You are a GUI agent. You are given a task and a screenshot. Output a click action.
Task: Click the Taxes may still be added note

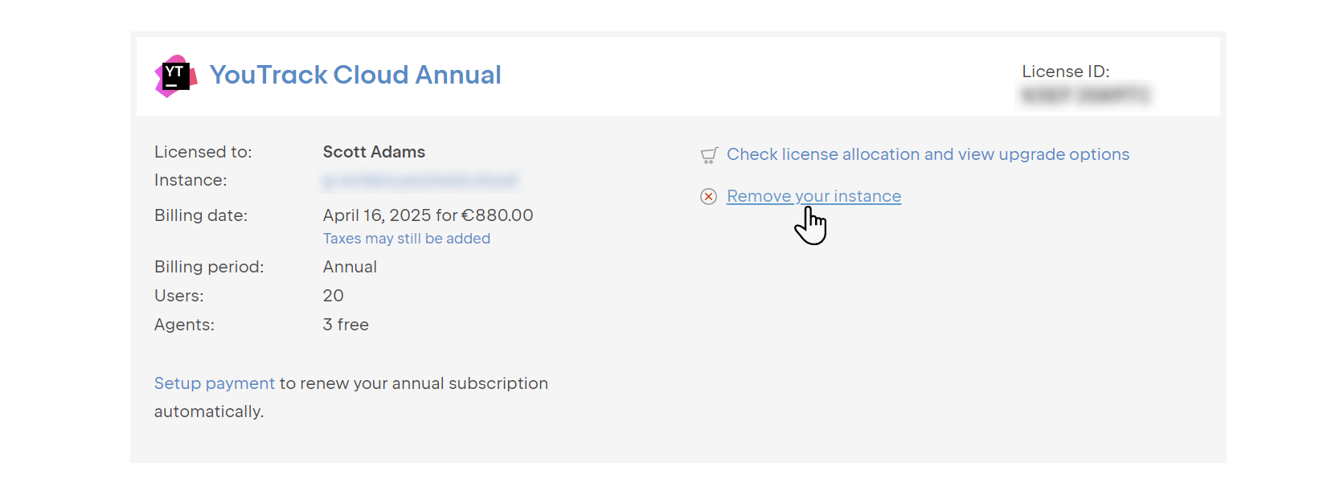(406, 239)
